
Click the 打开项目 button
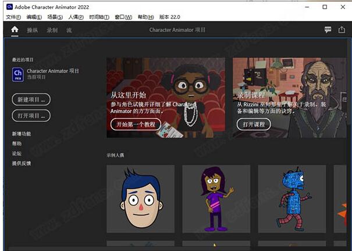click(x=31, y=116)
